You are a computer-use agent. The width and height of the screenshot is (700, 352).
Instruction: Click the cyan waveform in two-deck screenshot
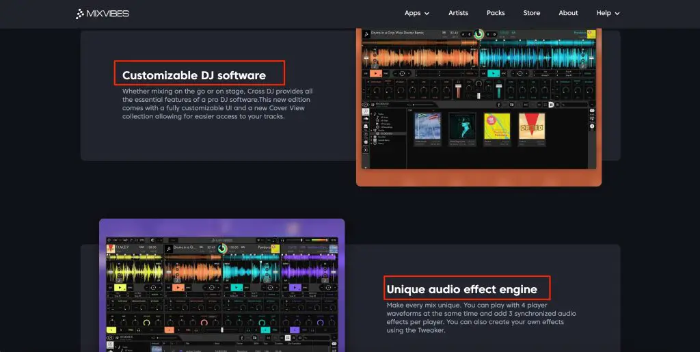[x=537, y=57]
